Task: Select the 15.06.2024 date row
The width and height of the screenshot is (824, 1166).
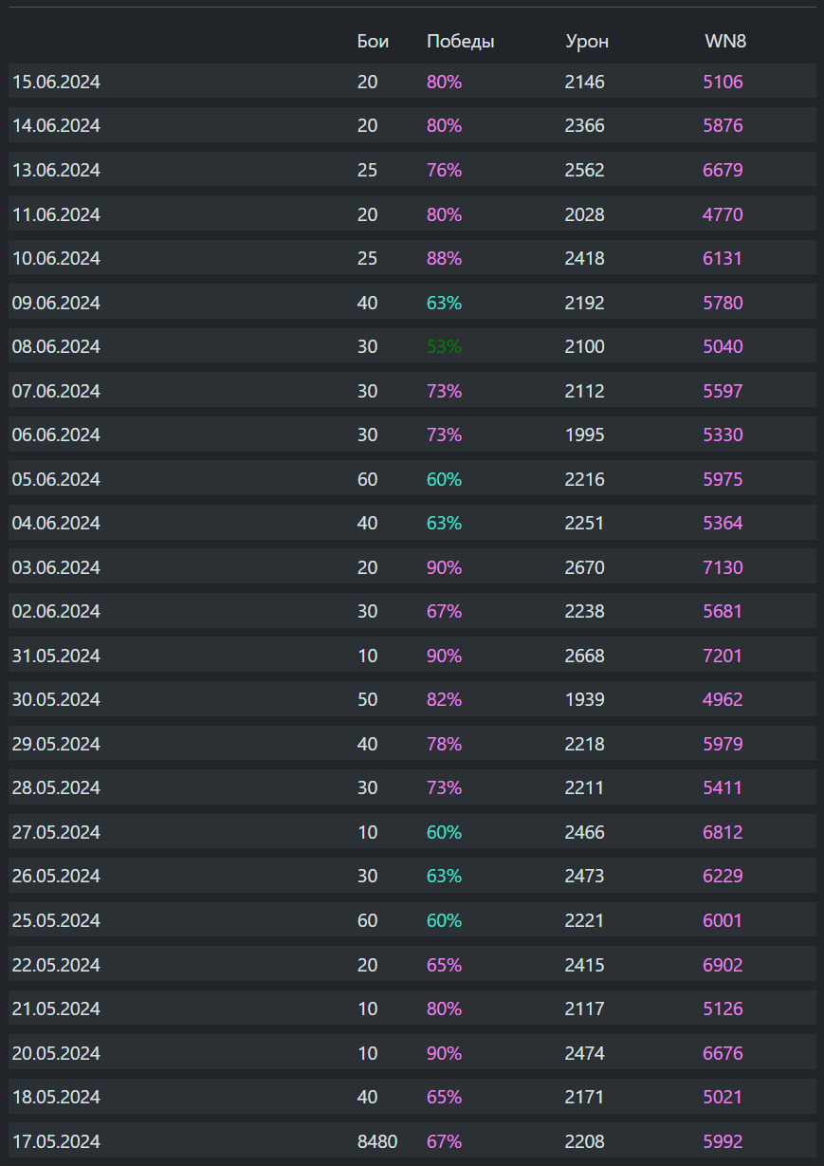Action: tap(56, 83)
